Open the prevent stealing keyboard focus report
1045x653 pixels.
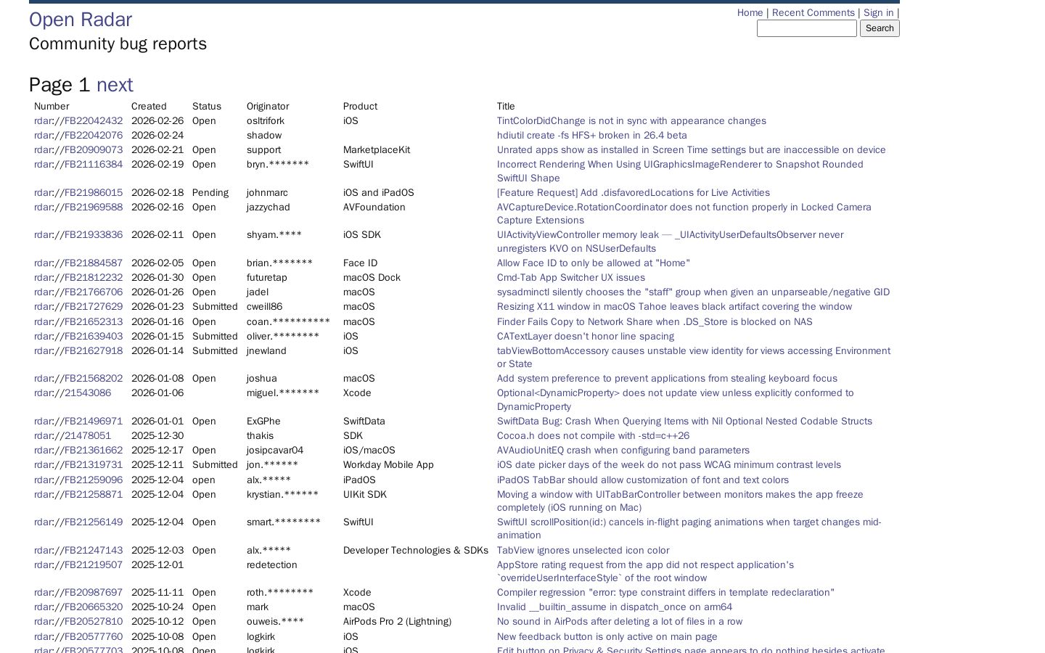click(x=667, y=379)
